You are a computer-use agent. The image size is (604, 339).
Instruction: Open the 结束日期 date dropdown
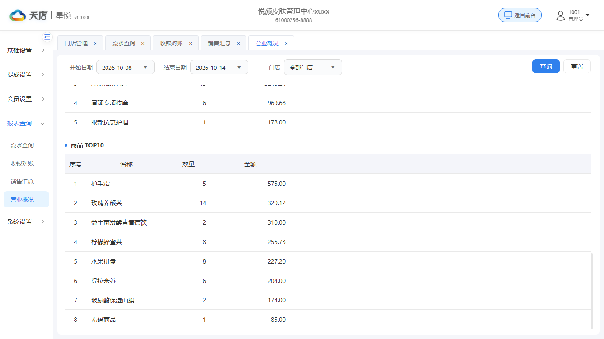point(219,68)
